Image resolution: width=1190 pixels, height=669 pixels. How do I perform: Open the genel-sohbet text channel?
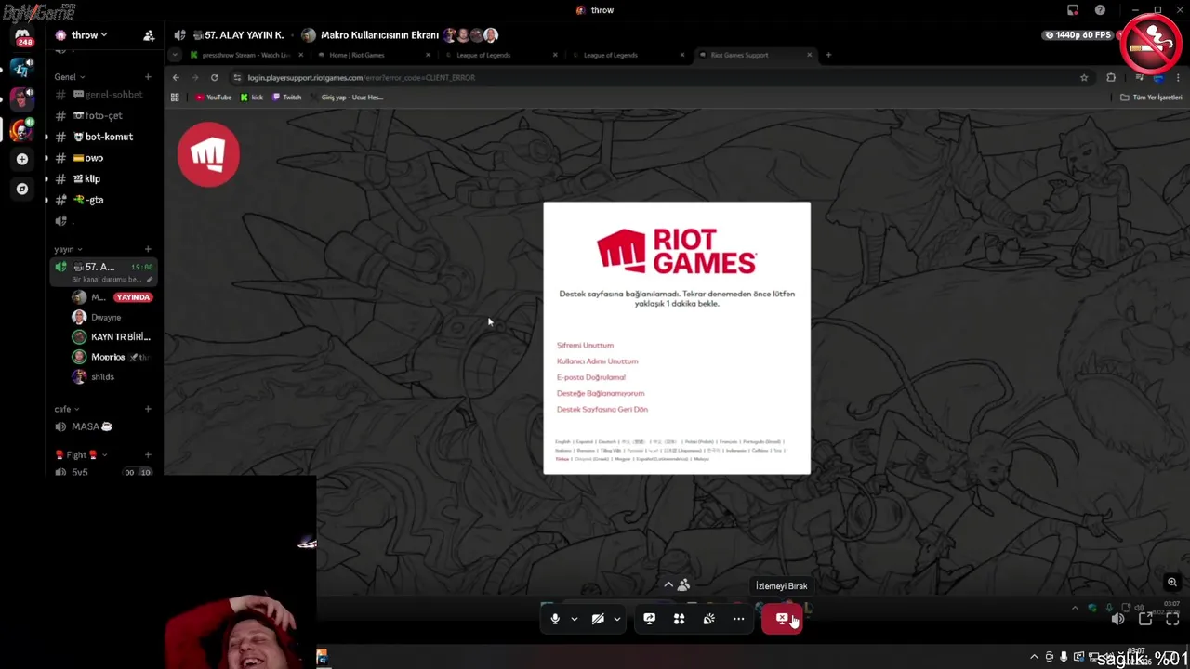tap(102, 95)
